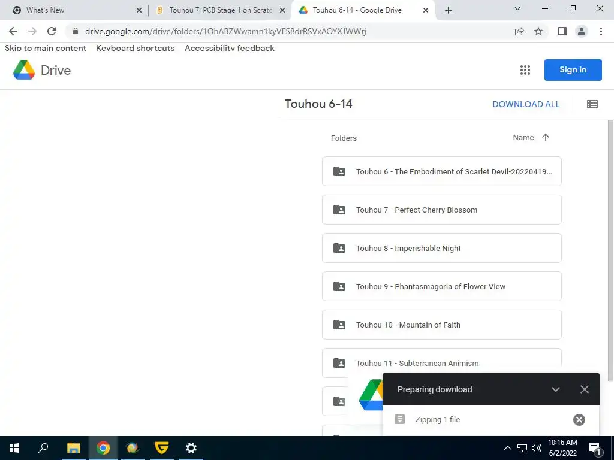
Task: Click the taskbar clock showing 10:16 AM
Action: pyautogui.click(x=562, y=448)
